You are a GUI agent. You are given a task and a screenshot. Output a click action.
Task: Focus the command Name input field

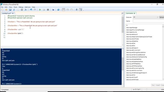click(x=148, y=21)
